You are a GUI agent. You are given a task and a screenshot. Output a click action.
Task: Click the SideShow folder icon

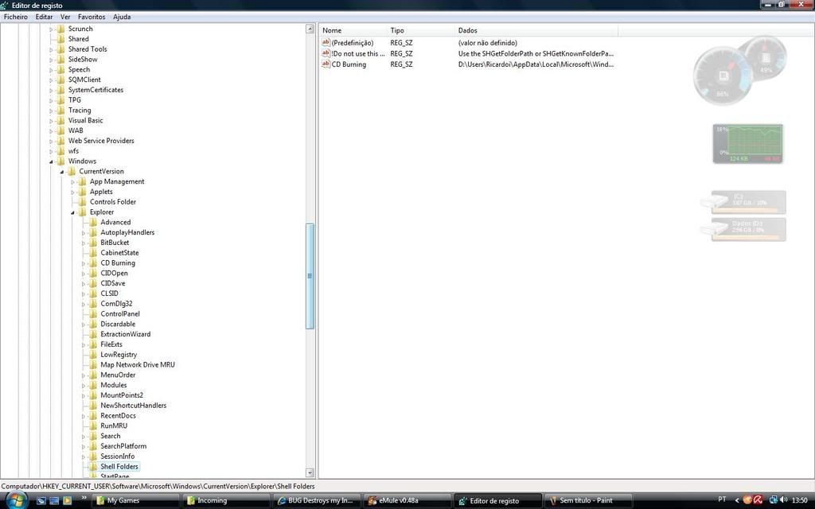coord(60,59)
